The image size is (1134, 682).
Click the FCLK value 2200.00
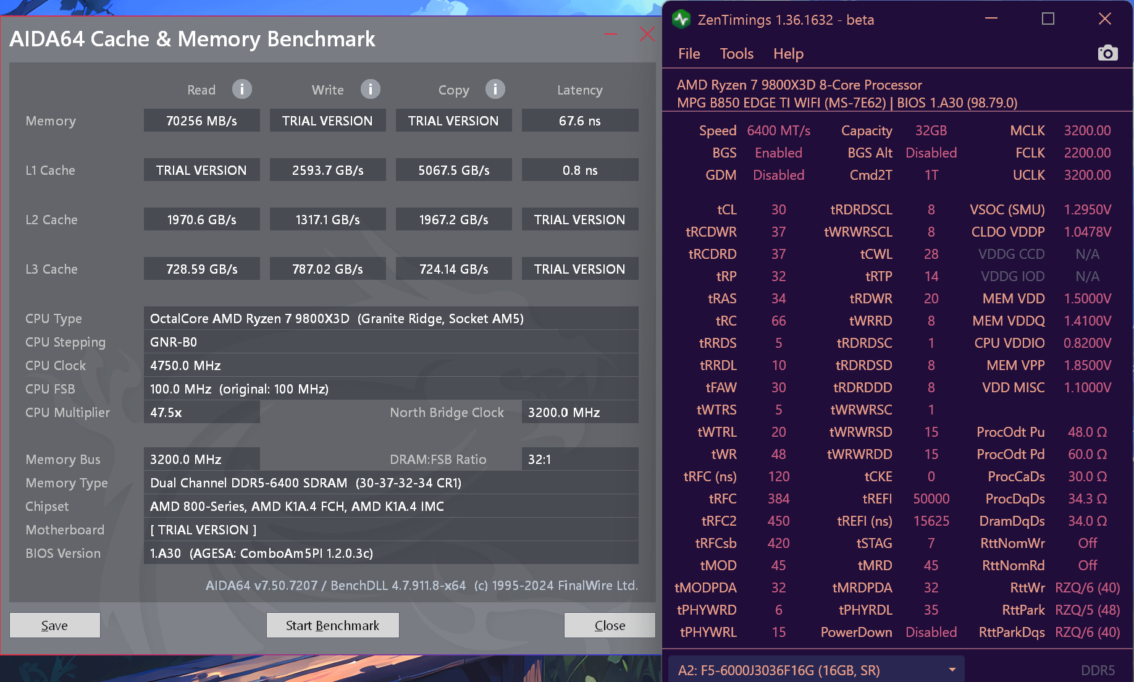1087,153
